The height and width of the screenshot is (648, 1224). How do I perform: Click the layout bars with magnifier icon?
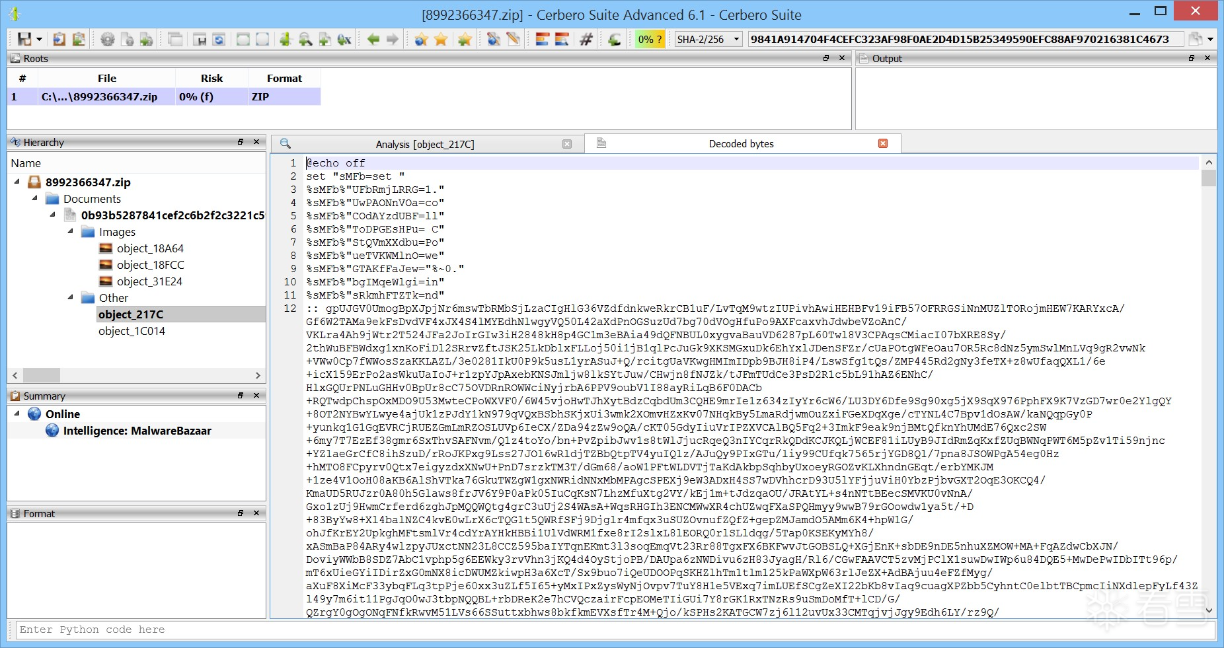point(562,40)
